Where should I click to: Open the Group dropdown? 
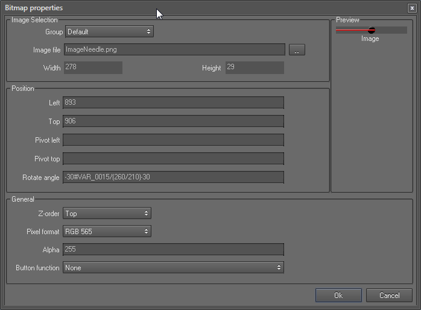(109, 31)
